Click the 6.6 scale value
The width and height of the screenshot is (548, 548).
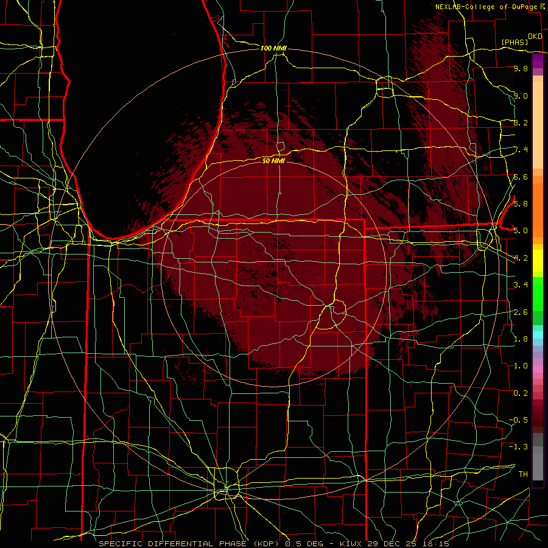[x=521, y=177]
